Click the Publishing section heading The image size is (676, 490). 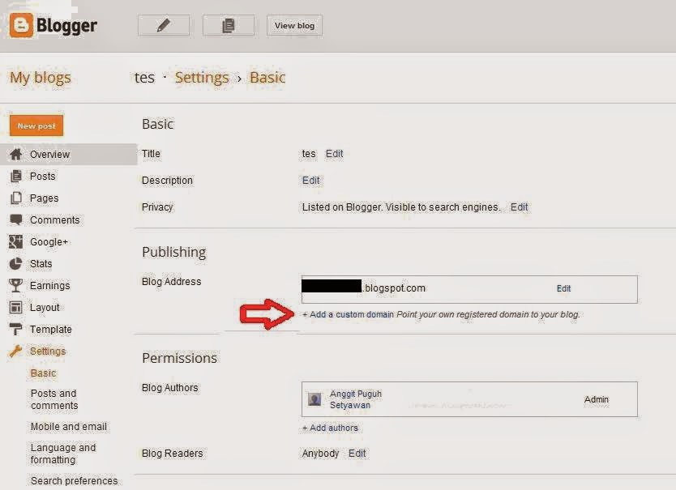(x=173, y=252)
